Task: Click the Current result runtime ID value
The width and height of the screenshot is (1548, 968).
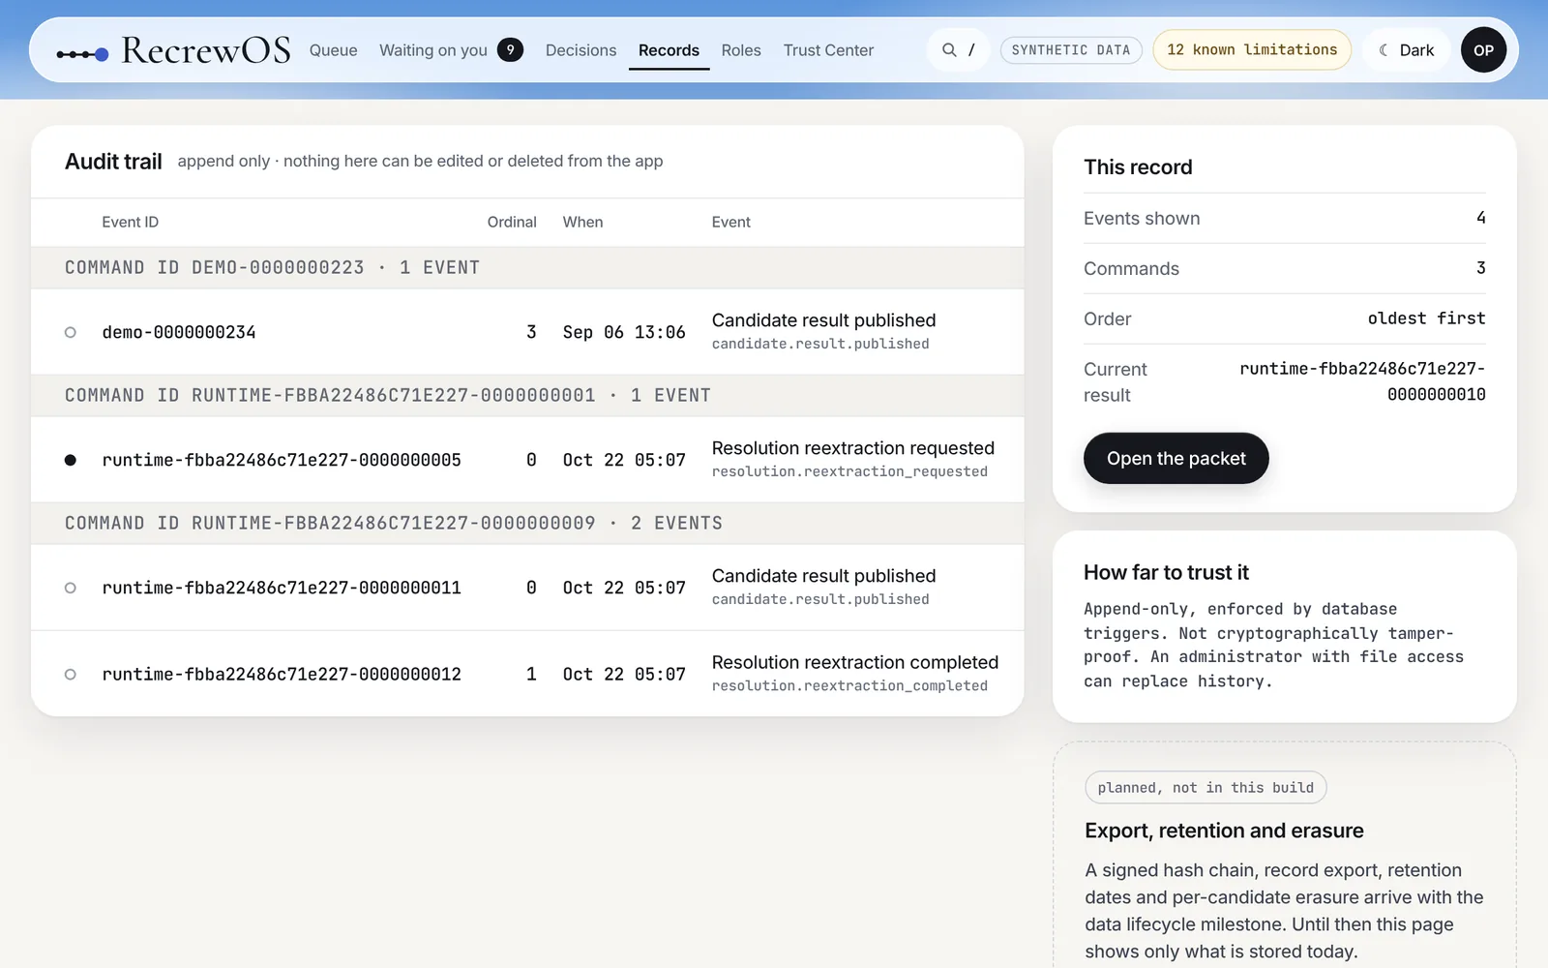Action: click(1362, 381)
